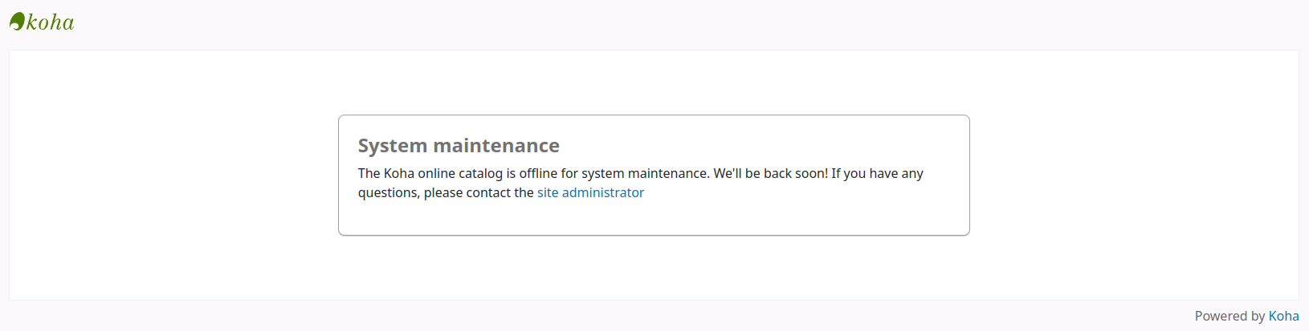Viewport: 1309px width, 331px height.
Task: Click the 'koha' wordmark text in the header
Action: coord(51,22)
